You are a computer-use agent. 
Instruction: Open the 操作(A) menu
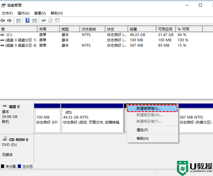tap(23, 13)
